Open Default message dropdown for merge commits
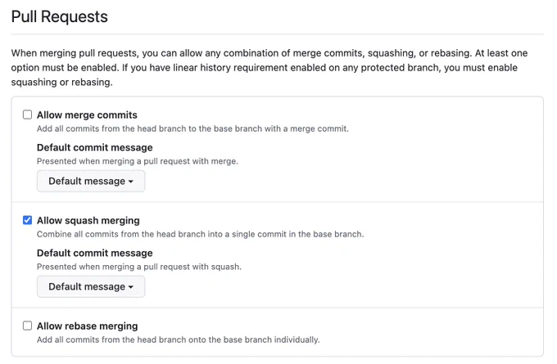 click(x=91, y=181)
